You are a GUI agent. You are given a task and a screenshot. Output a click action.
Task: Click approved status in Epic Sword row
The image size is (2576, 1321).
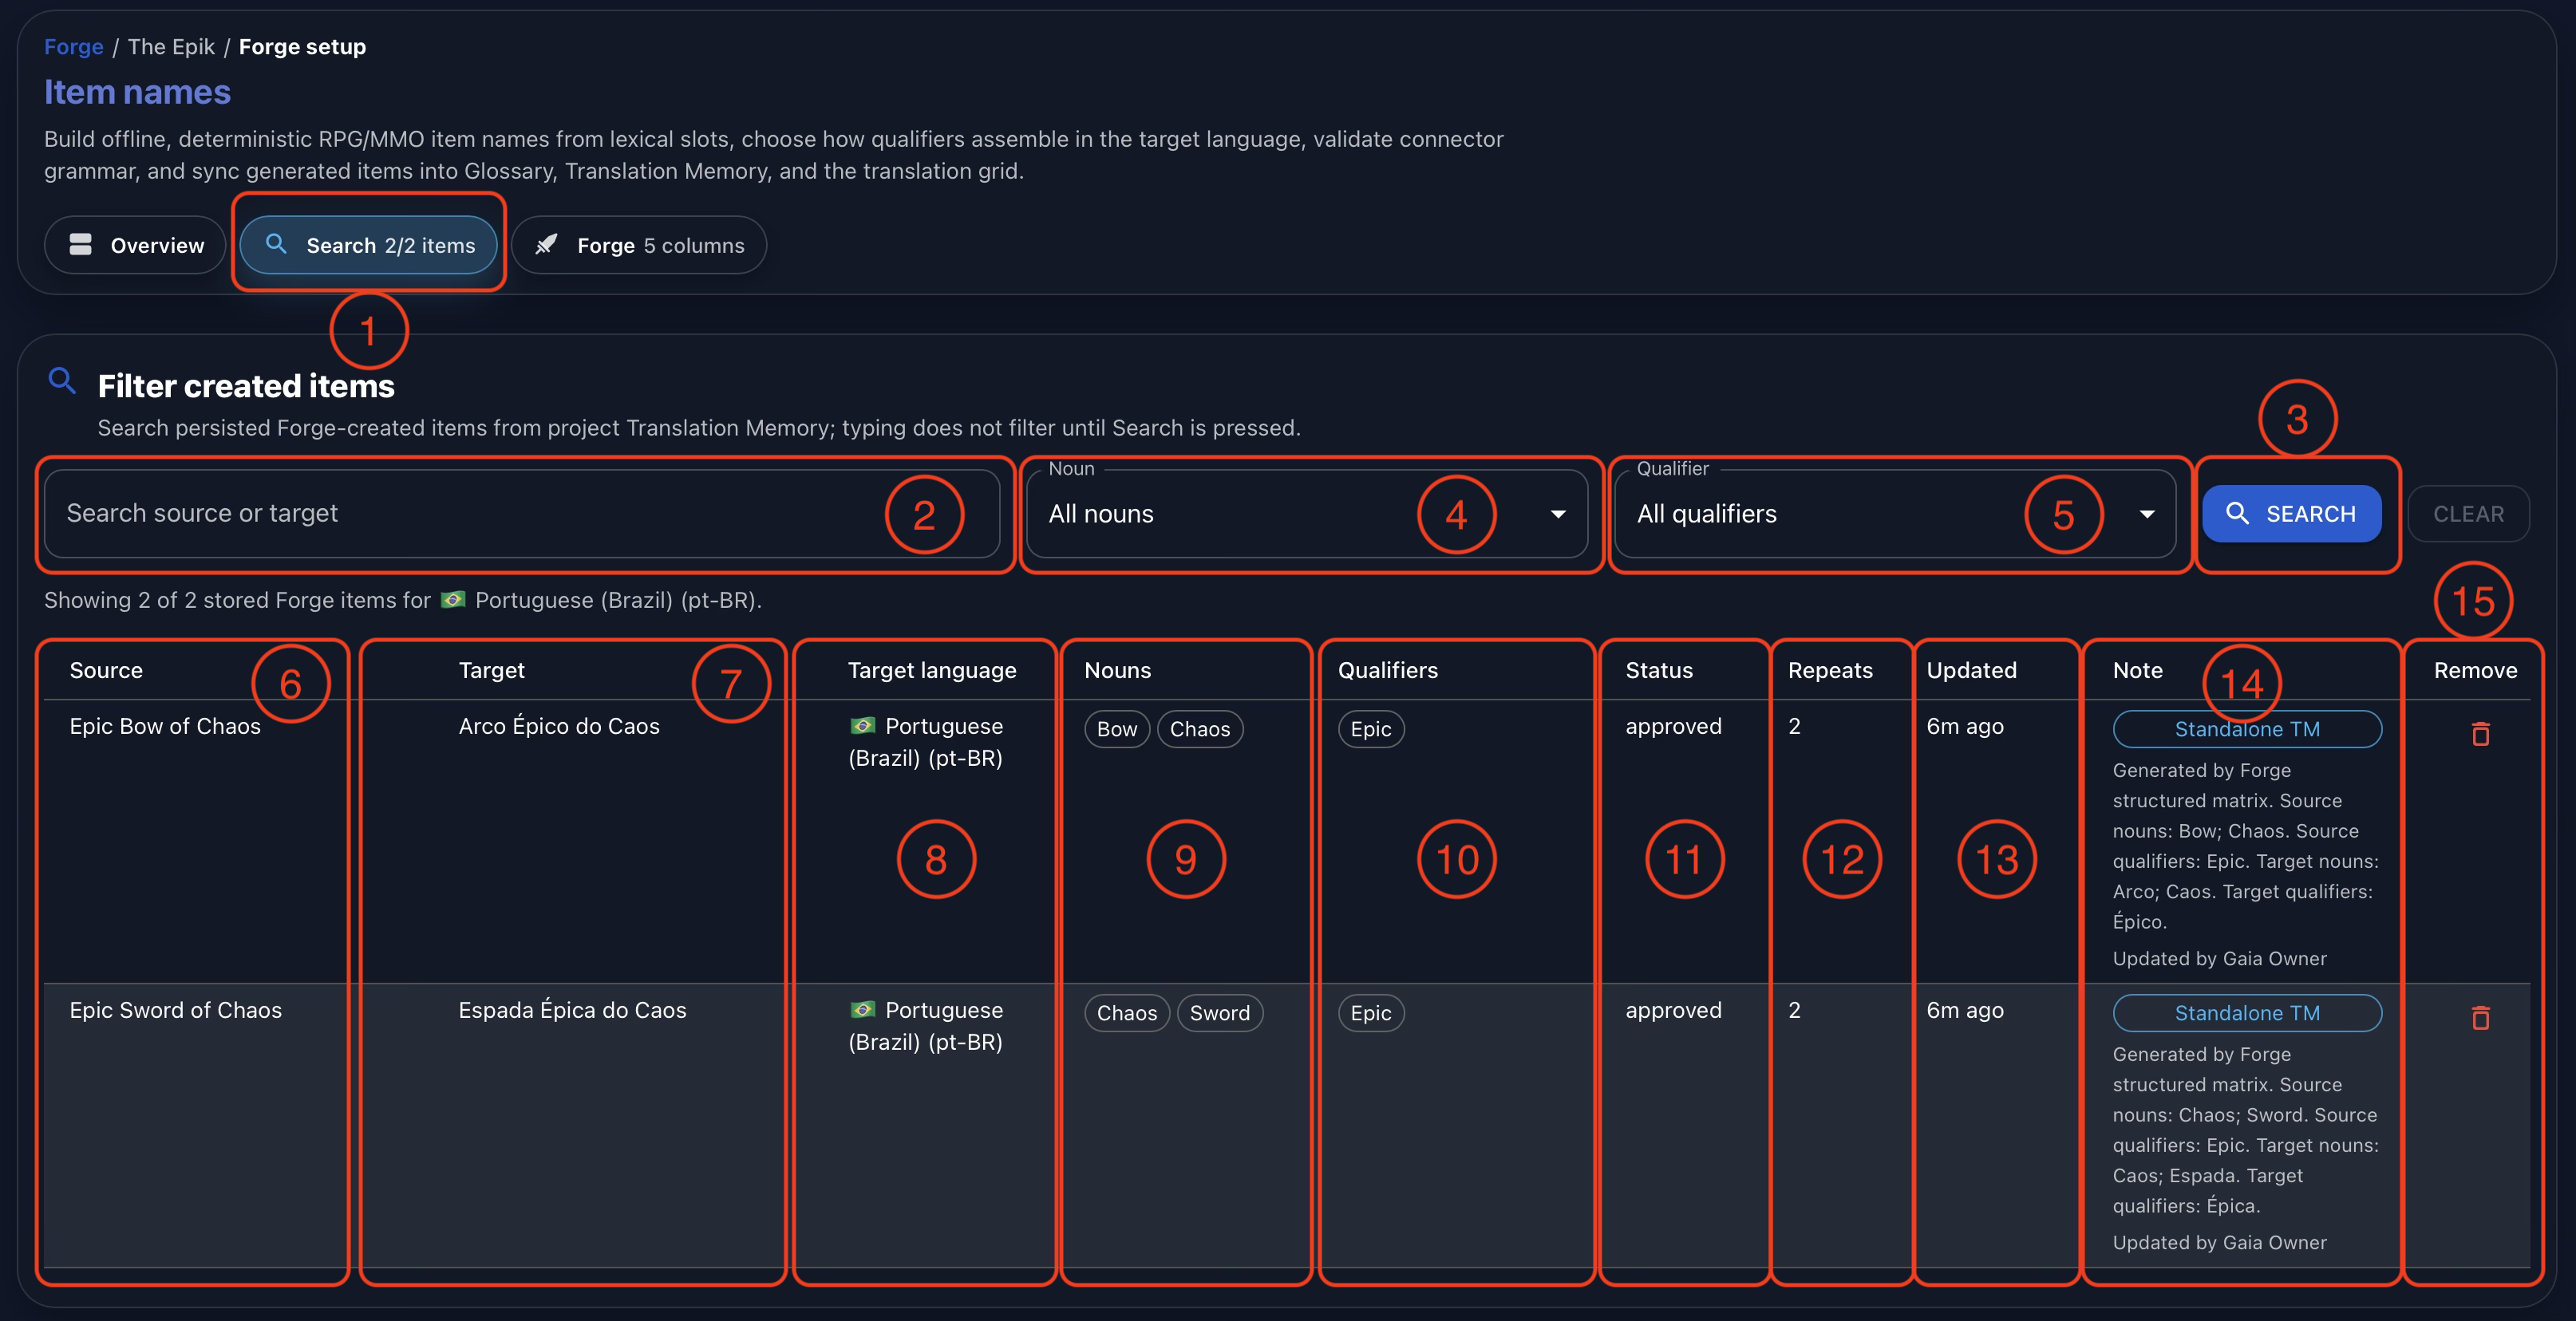pyautogui.click(x=1673, y=1010)
